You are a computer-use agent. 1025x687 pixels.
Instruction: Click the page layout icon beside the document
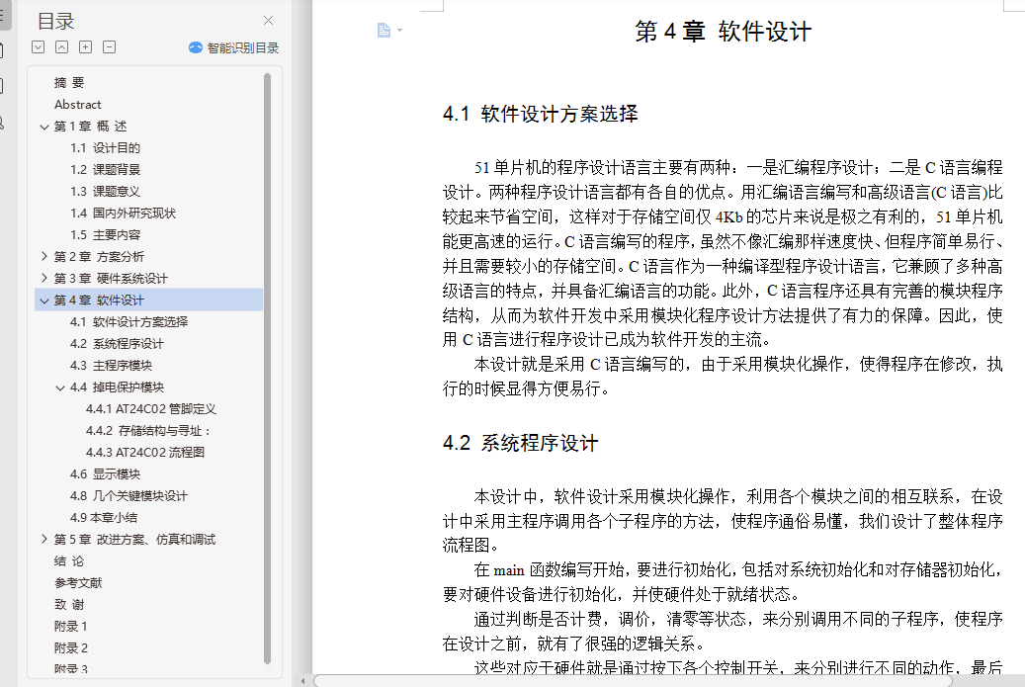click(384, 30)
